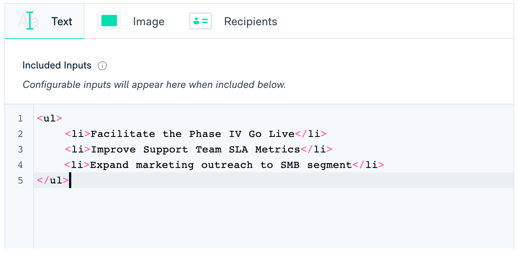Image resolution: width=517 pixels, height=253 pixels.
Task: Click line number 2 in the gutter
Action: coord(20,134)
